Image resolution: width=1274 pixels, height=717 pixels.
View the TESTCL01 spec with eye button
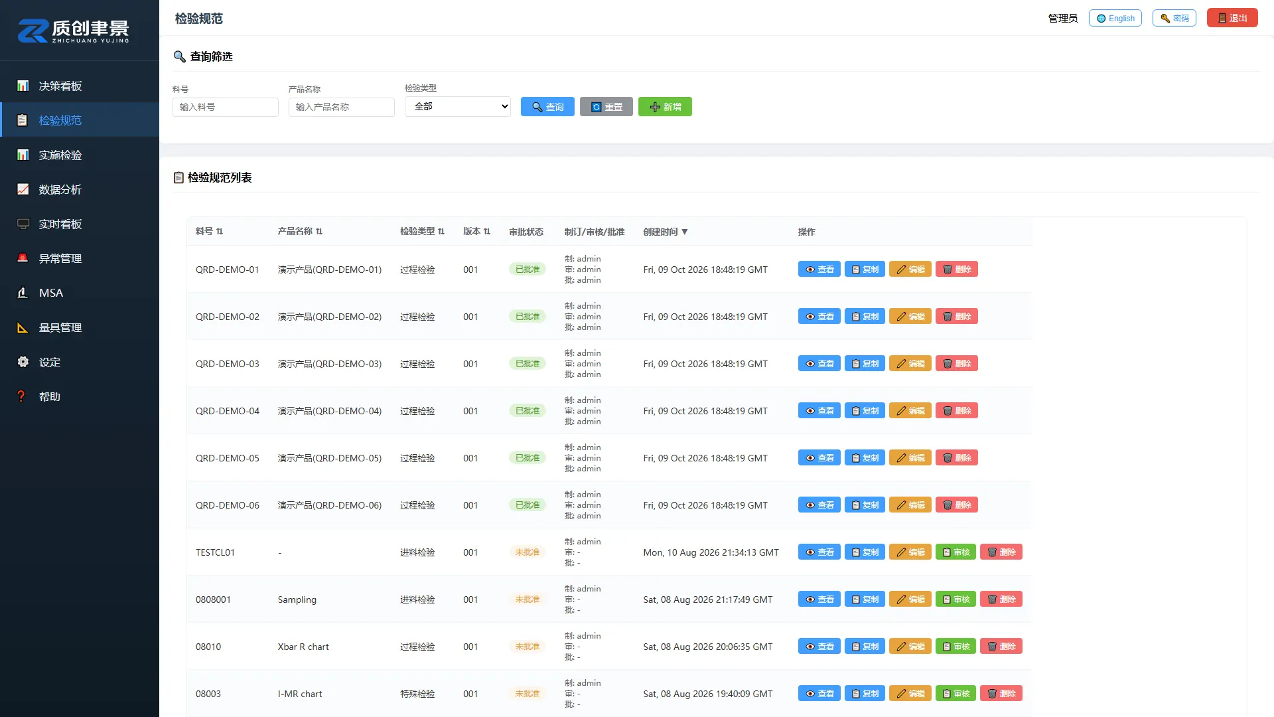pyautogui.click(x=819, y=552)
